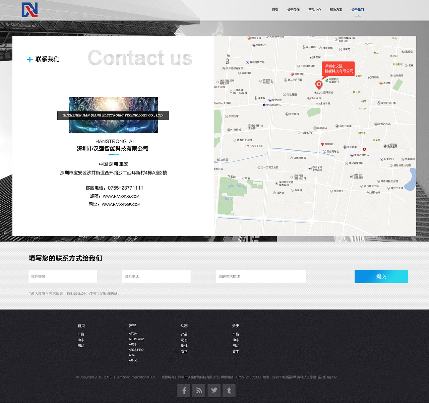Click the 称呼姓名 name input field
The height and width of the screenshot is (403, 429).
(x=63, y=276)
